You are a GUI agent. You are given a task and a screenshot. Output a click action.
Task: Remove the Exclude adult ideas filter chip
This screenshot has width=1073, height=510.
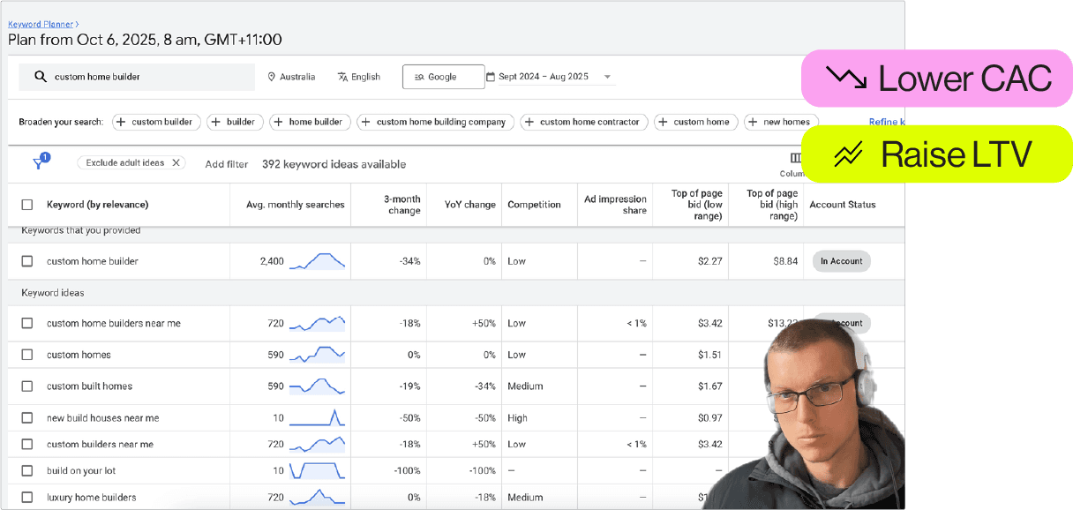tap(176, 163)
